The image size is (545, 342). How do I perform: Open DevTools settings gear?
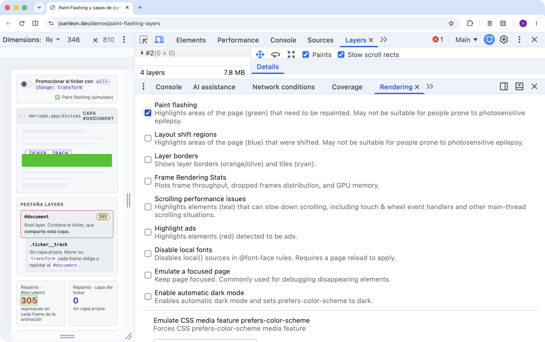point(504,40)
